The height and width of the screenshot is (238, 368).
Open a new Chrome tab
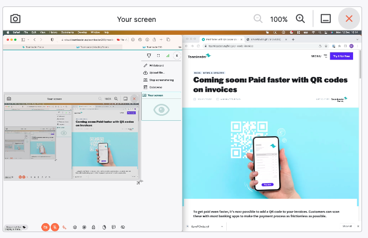[293, 39]
